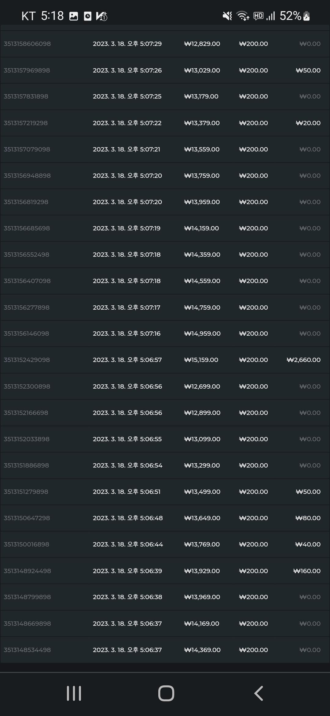Tap the gallery image notification icon

coord(74,16)
